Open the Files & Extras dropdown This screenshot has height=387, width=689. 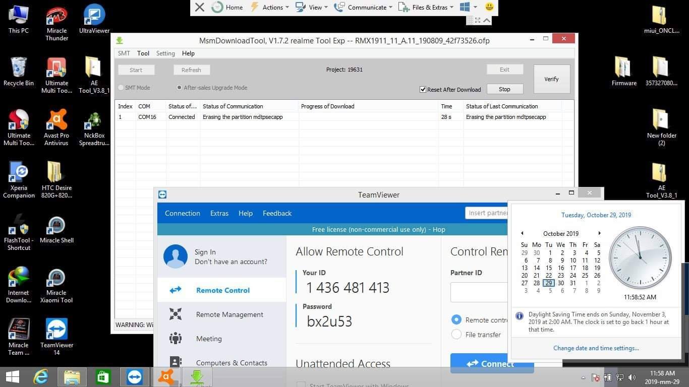point(426,7)
